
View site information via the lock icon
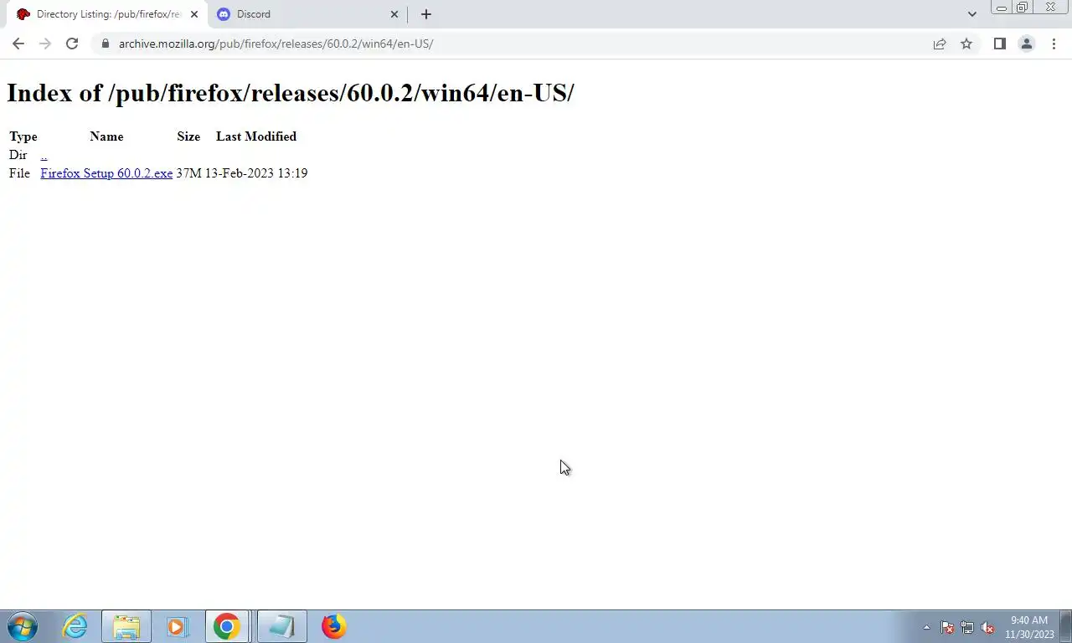(106, 44)
